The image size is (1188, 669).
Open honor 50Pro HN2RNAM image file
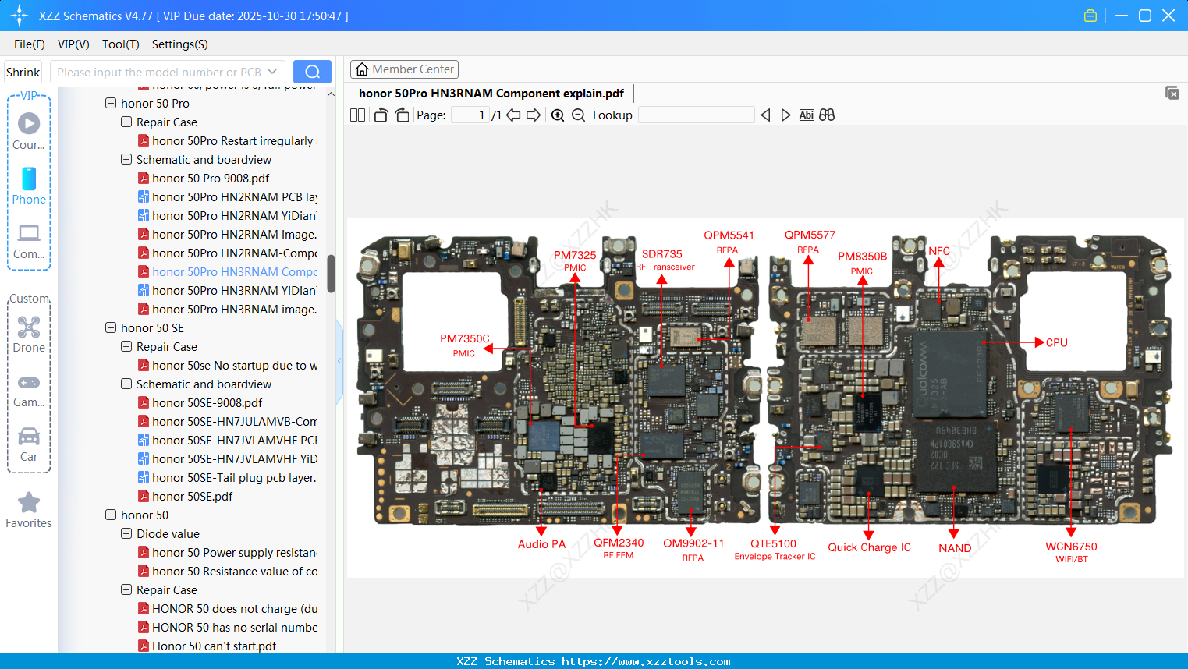[x=227, y=235]
